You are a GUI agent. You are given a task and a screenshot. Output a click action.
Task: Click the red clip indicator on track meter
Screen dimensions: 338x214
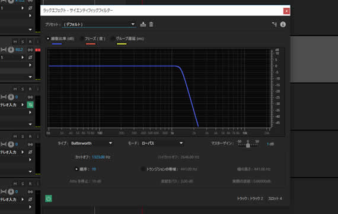coord(38,50)
